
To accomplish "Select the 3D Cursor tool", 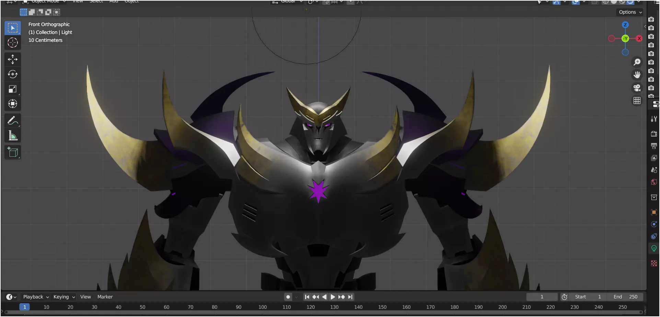I will click(13, 43).
